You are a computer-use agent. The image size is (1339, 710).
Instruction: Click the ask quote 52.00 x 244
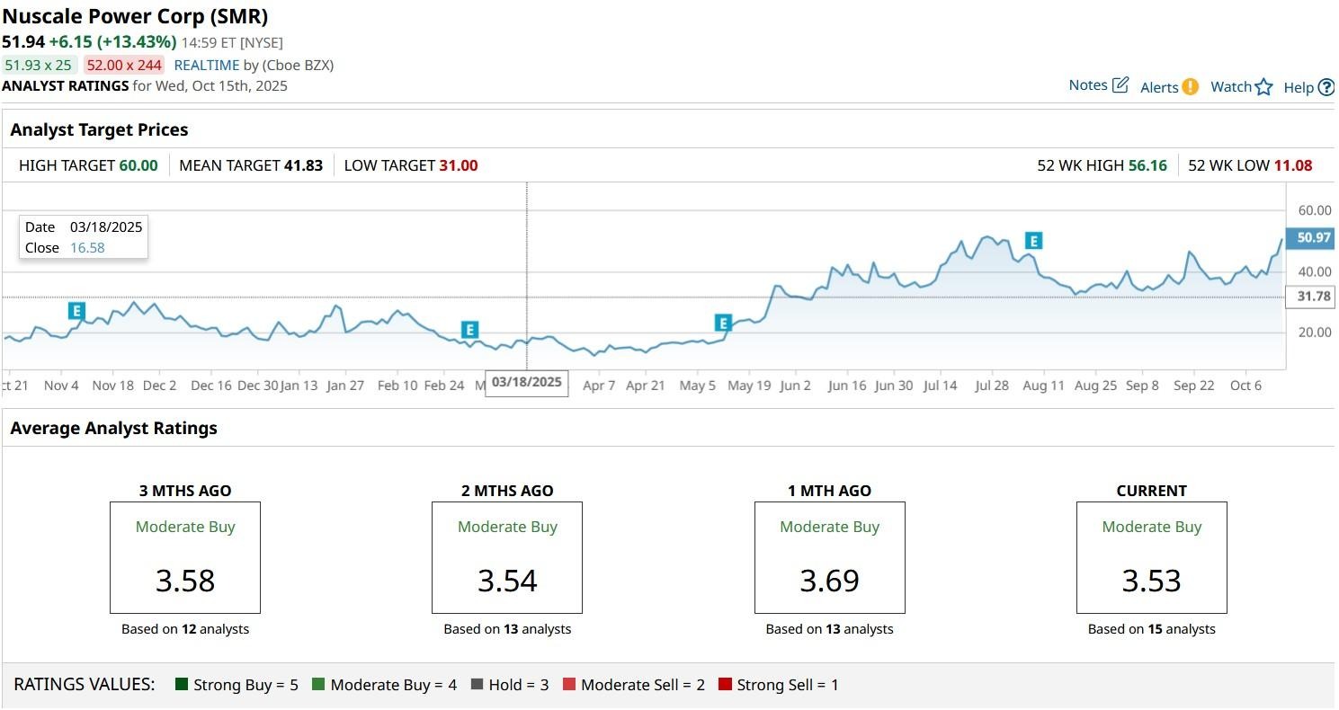pyautogui.click(x=124, y=65)
